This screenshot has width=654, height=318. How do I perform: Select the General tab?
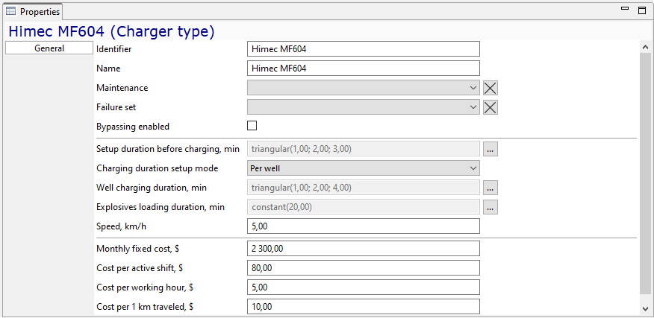point(49,48)
